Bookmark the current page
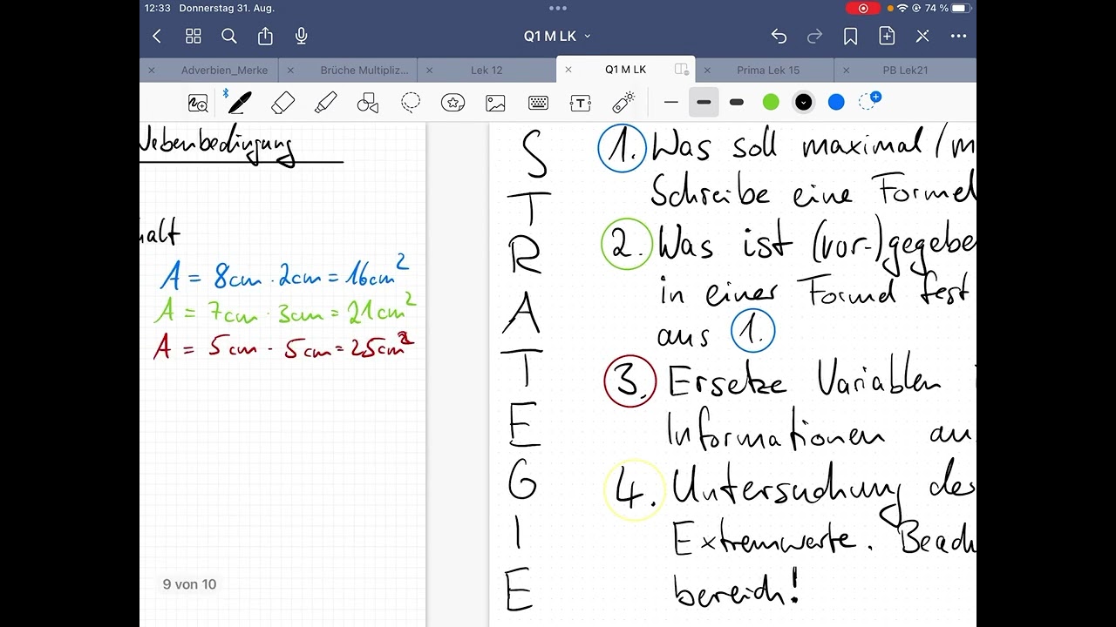The width and height of the screenshot is (1116, 627). [851, 36]
